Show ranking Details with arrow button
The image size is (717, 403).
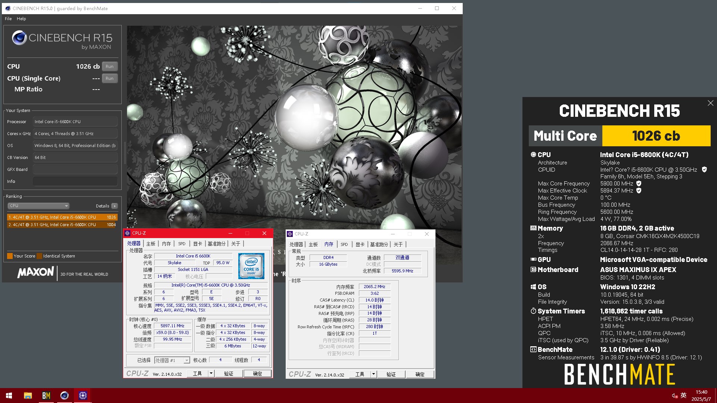(x=115, y=206)
